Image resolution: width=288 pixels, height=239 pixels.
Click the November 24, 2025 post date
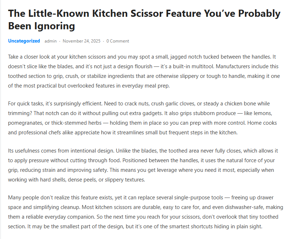[82, 41]
